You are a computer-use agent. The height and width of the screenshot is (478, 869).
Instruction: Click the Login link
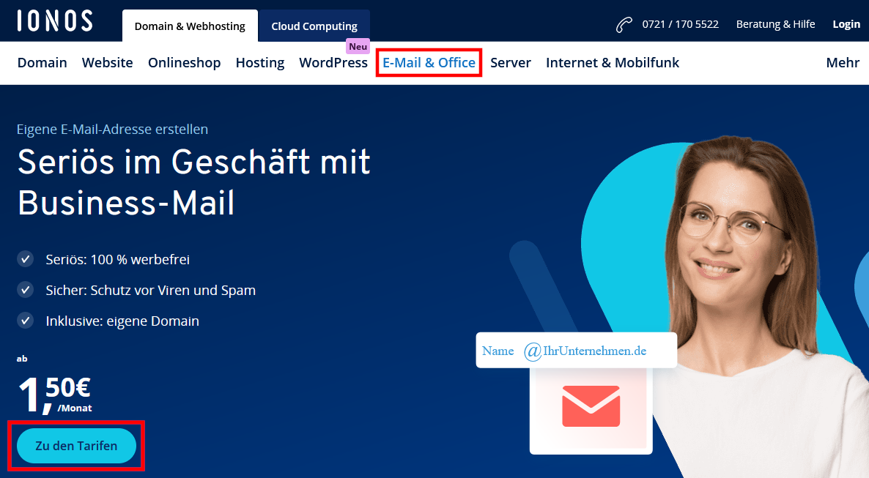tap(846, 24)
